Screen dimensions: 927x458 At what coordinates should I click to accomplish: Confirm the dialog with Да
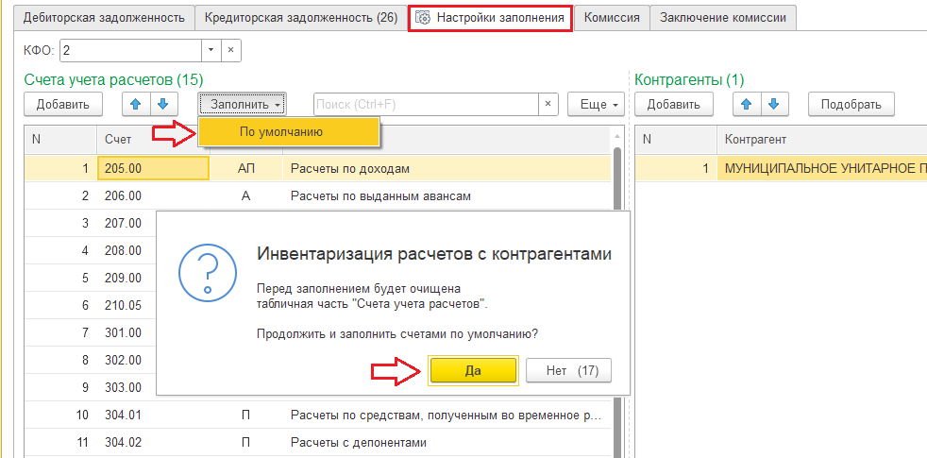coord(473,371)
